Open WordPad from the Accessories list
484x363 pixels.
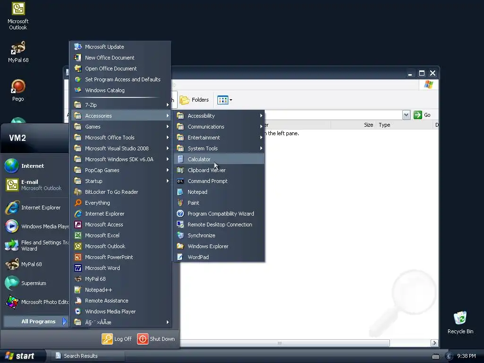[219, 257]
